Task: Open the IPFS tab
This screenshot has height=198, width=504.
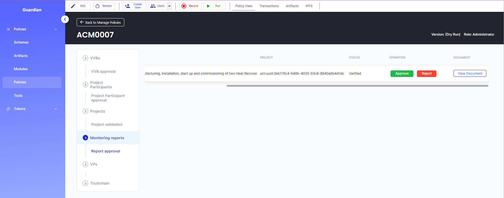Action: [x=309, y=6]
